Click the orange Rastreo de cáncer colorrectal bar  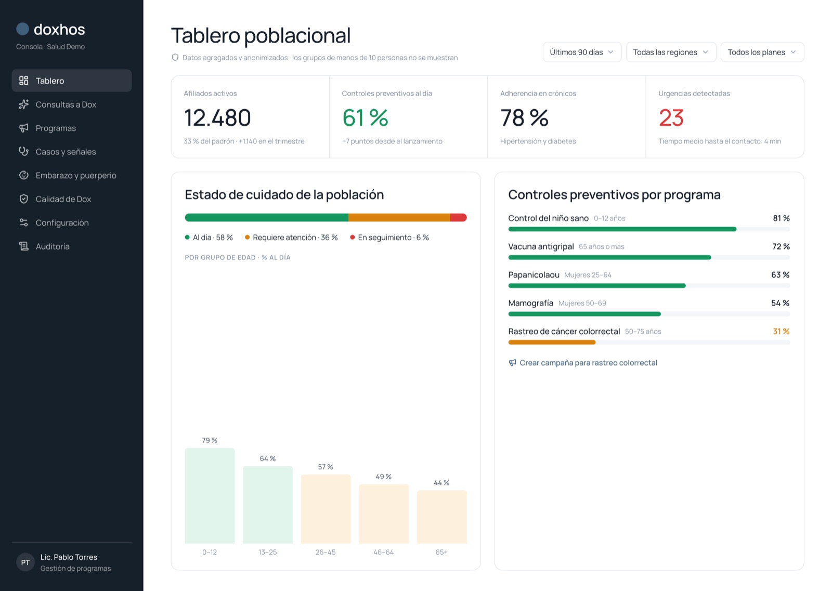click(x=552, y=342)
